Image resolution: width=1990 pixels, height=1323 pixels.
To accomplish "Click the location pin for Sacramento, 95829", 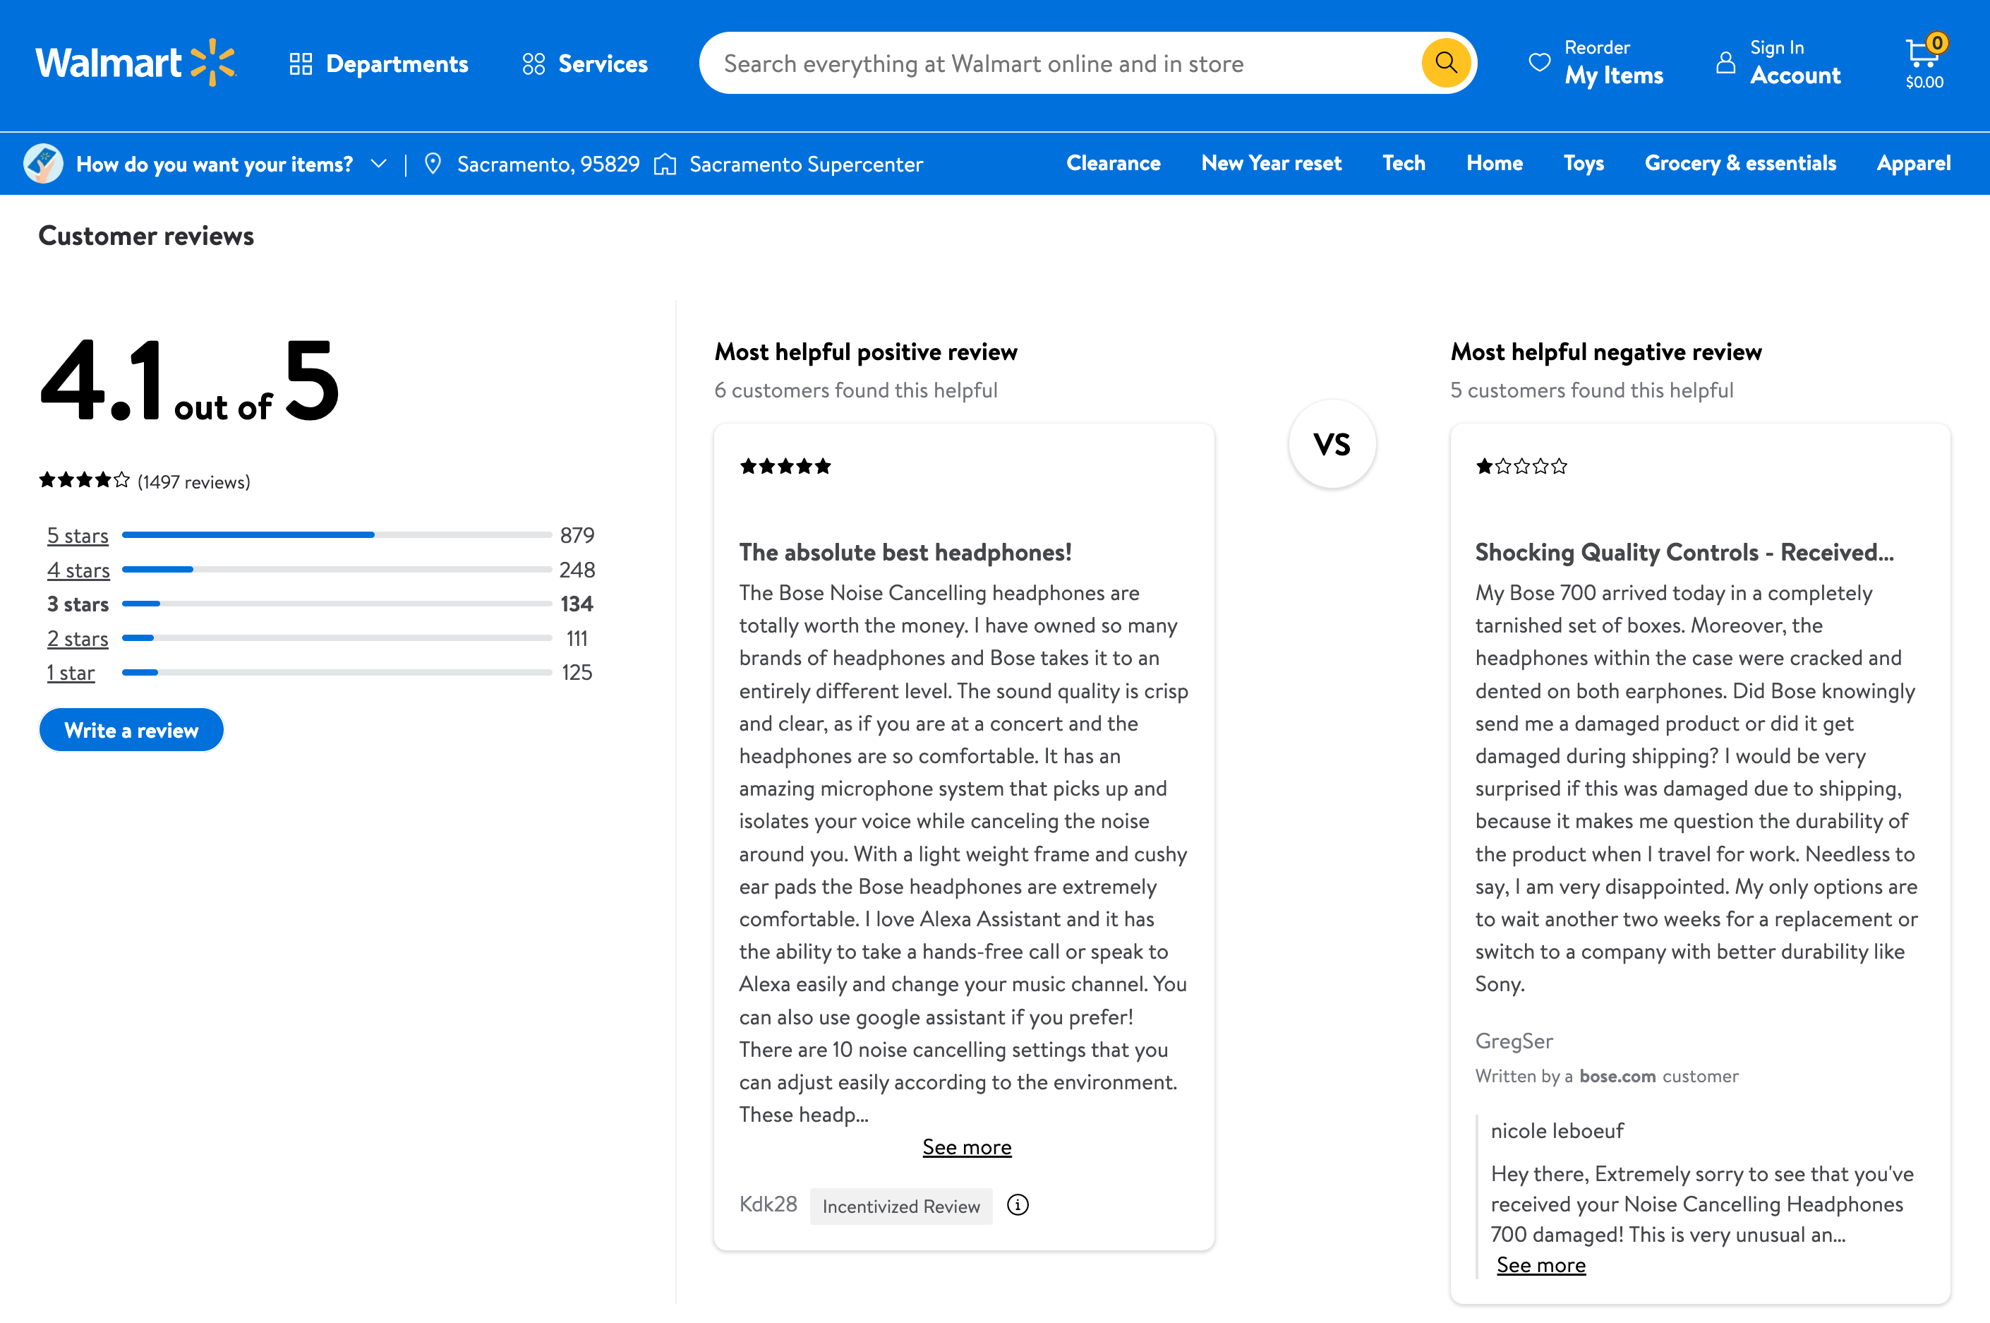I will 433,164.
